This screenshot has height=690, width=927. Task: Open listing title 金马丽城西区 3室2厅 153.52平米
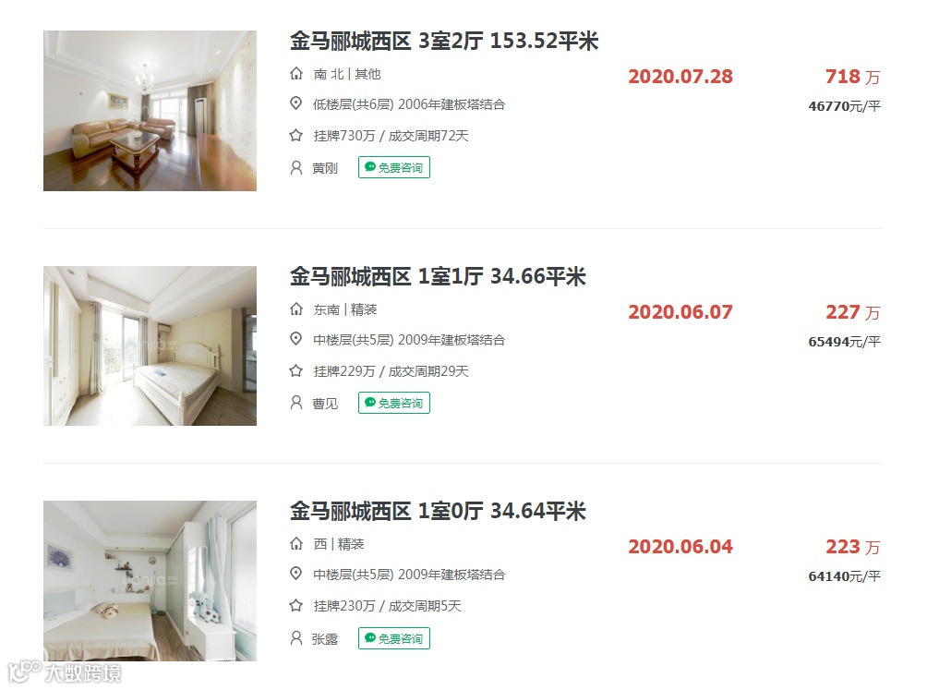(444, 41)
